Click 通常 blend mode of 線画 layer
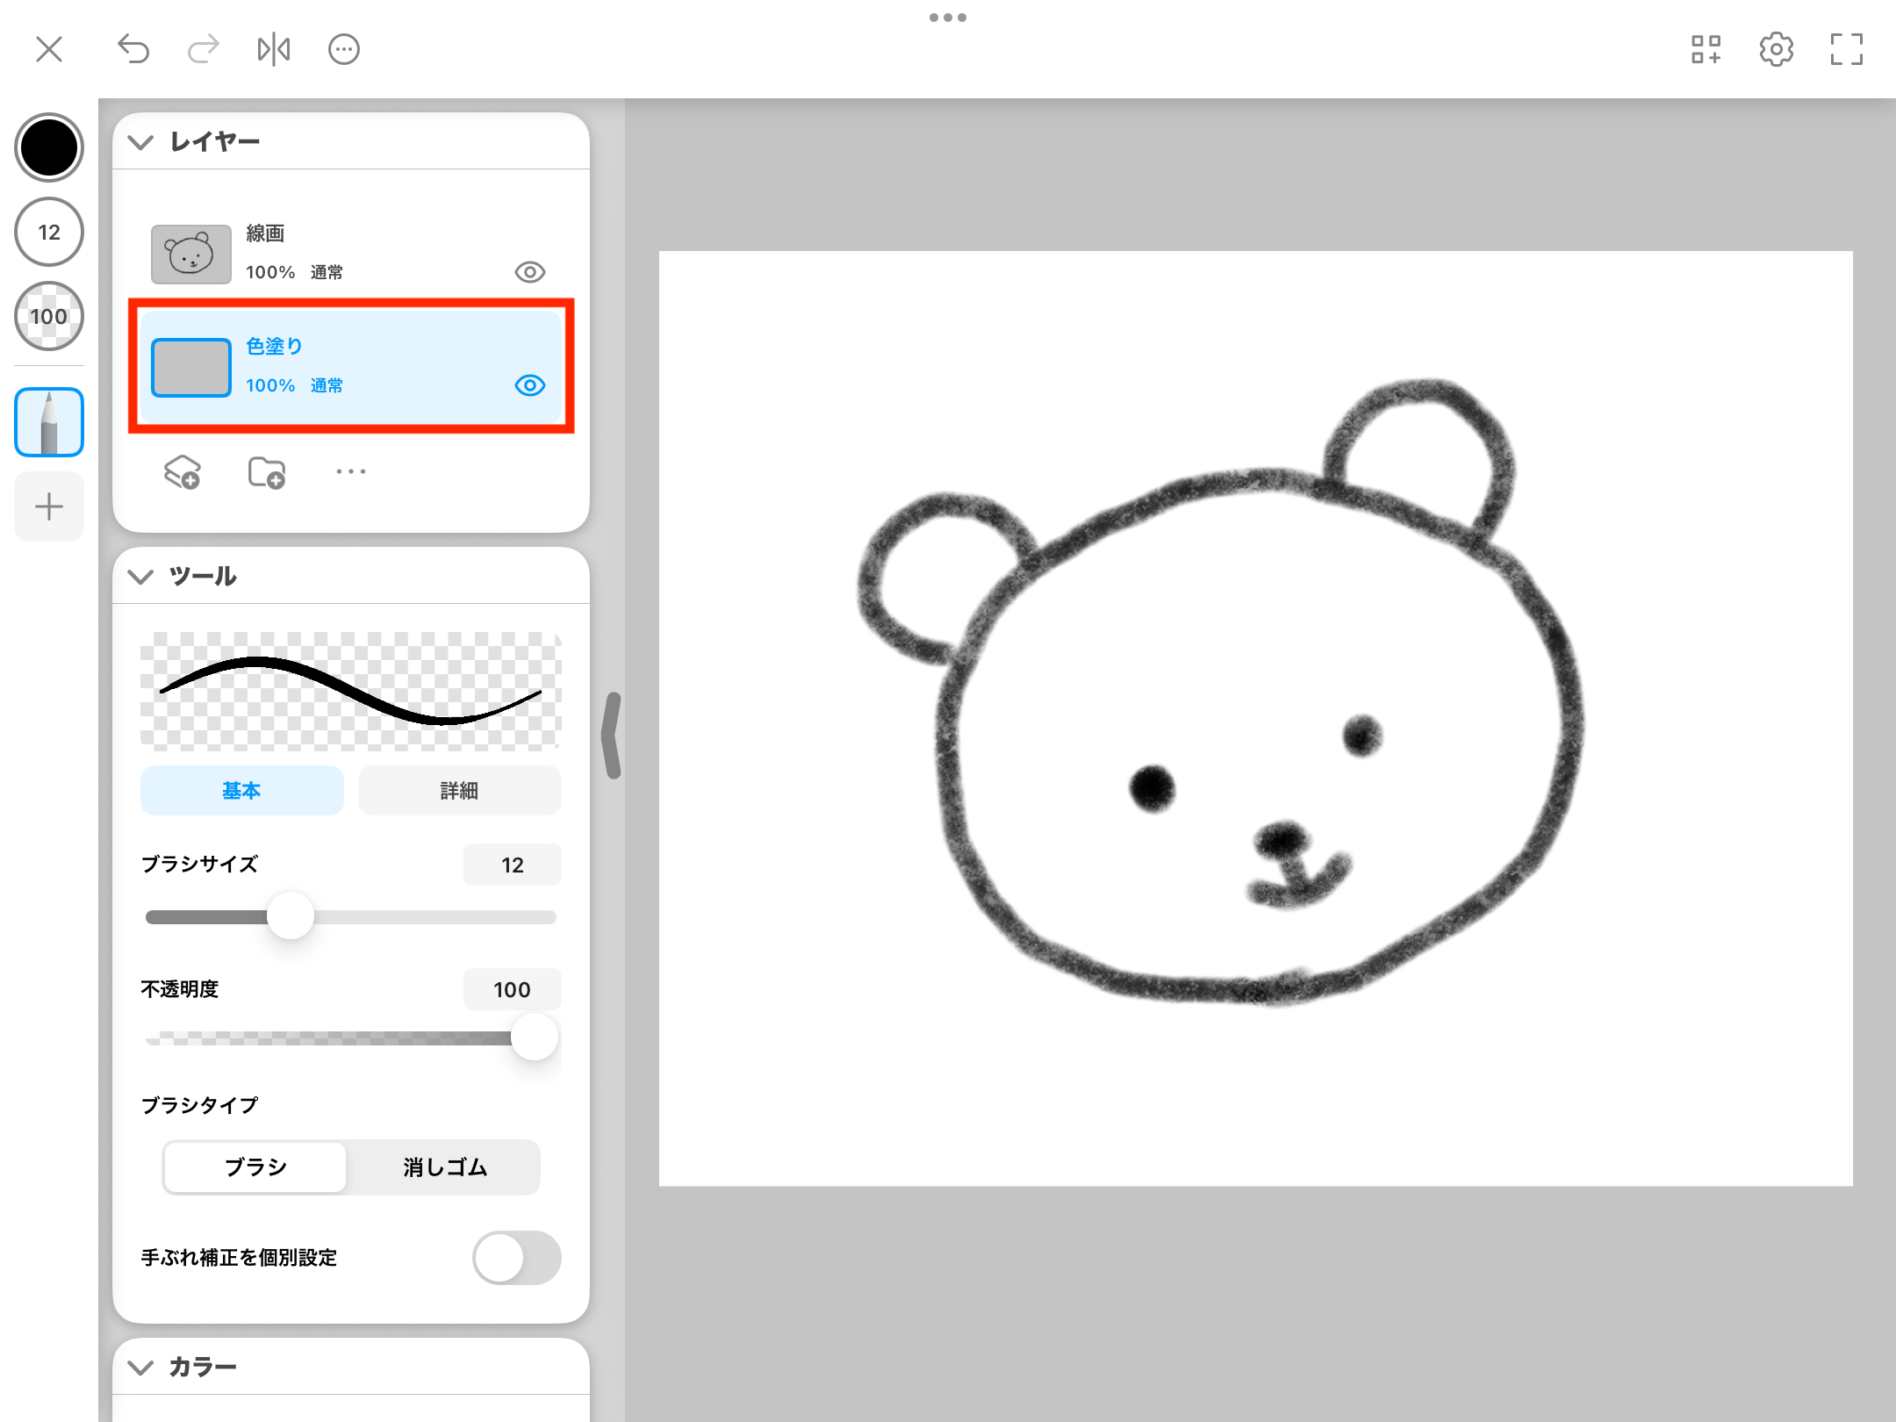Image resolution: width=1896 pixels, height=1422 pixels. coord(327,272)
